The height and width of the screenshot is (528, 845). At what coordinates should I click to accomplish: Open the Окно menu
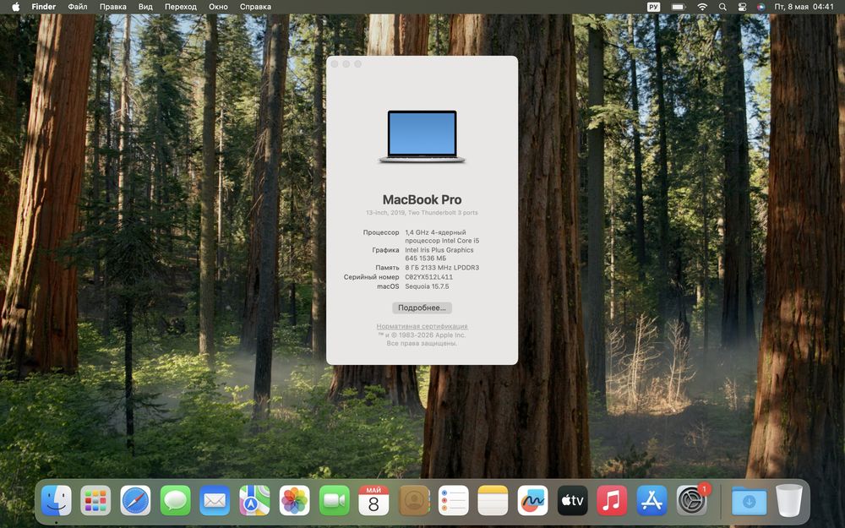[x=218, y=7]
